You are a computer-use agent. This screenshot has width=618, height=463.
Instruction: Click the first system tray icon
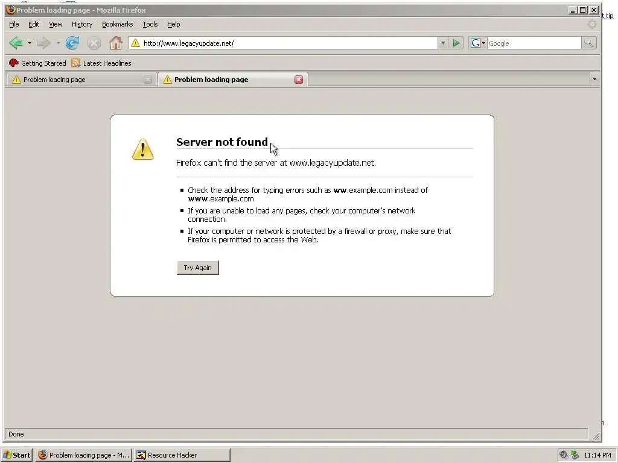(x=564, y=455)
